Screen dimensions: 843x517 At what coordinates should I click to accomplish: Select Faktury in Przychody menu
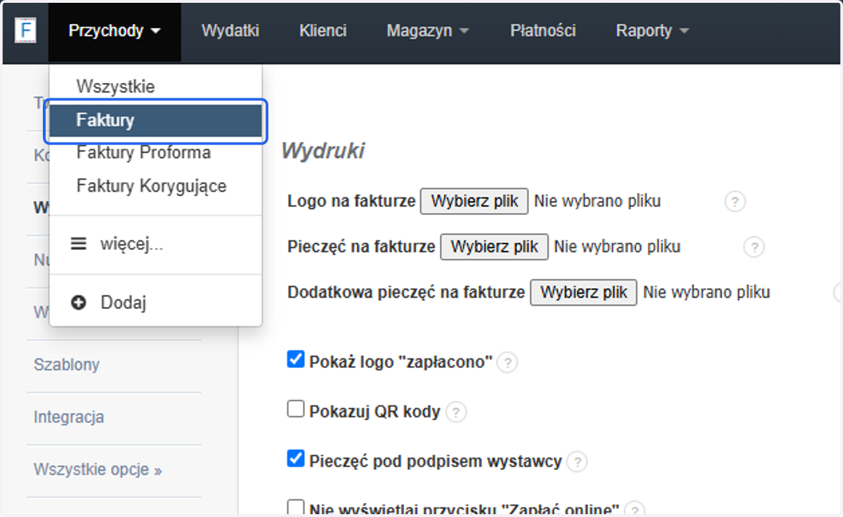(156, 121)
